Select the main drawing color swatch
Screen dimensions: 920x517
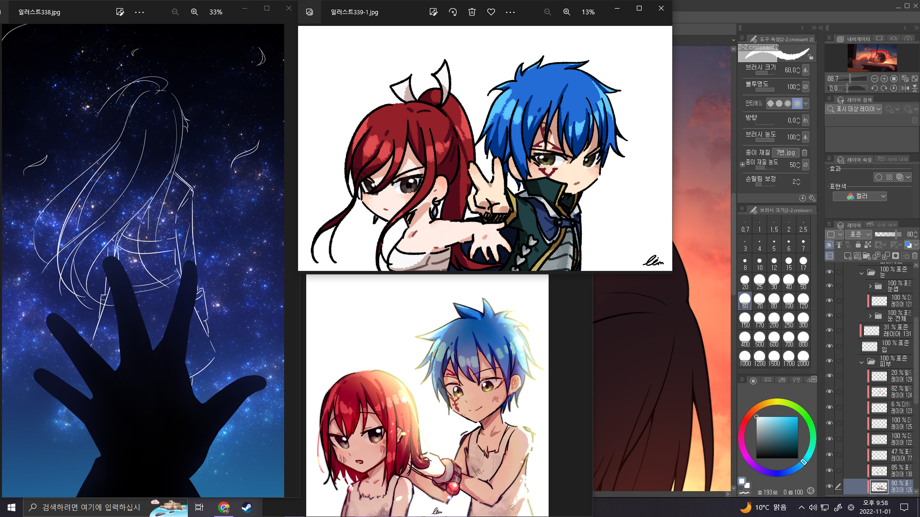click(x=741, y=481)
